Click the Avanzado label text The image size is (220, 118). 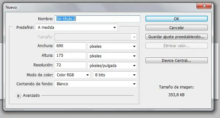pos(31,96)
